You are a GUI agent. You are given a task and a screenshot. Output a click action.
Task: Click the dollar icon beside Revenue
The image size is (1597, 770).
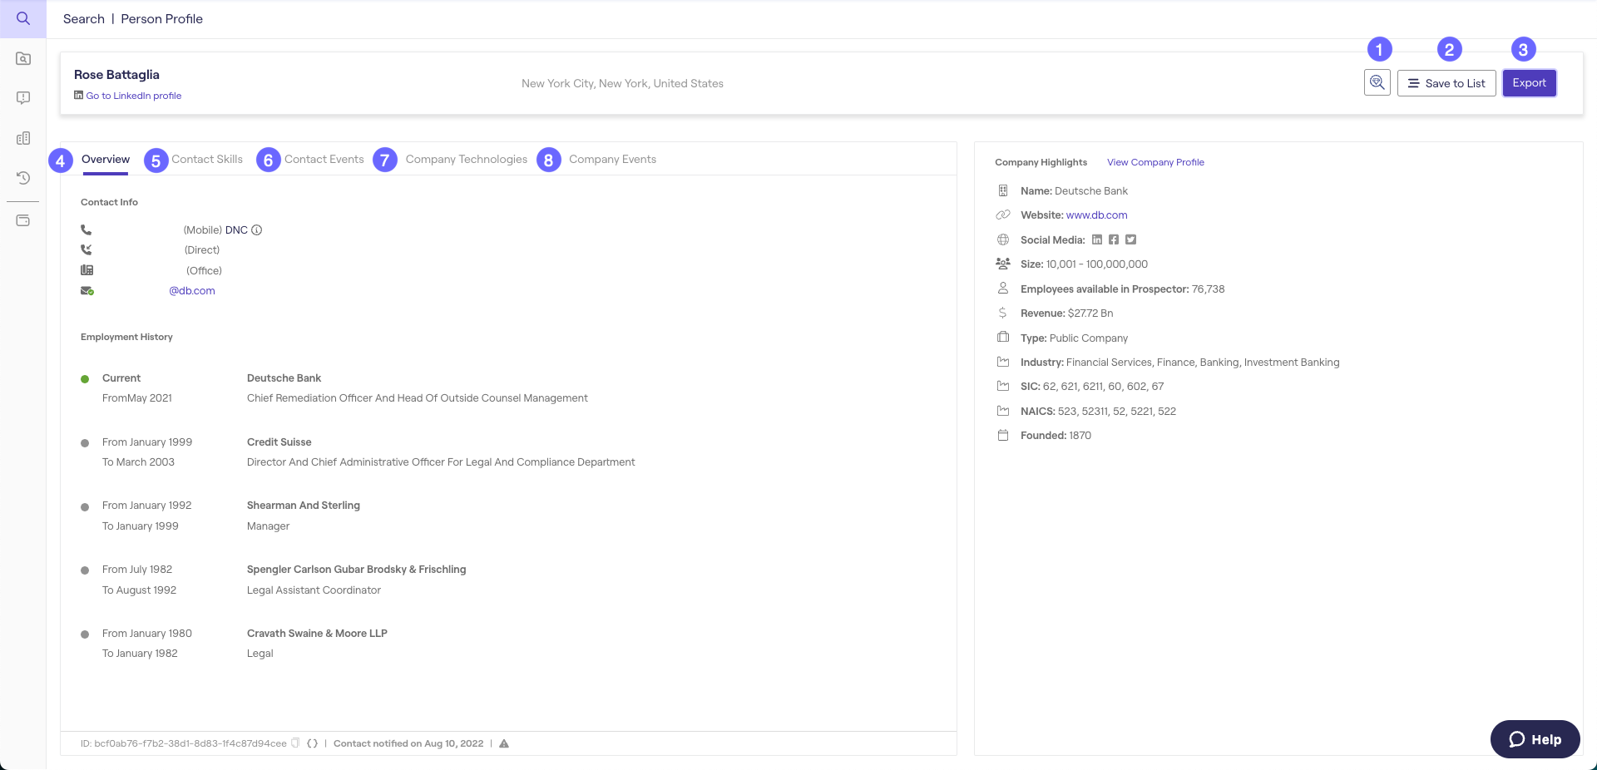tap(1003, 313)
